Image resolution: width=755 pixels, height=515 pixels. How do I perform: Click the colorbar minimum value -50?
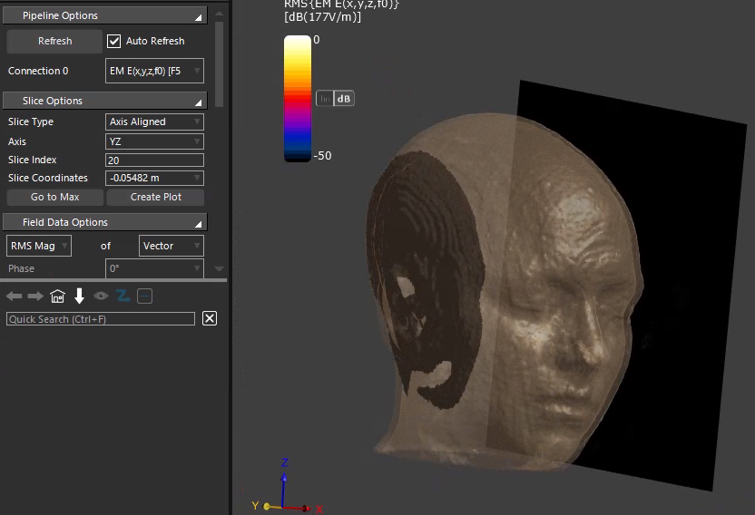point(323,156)
